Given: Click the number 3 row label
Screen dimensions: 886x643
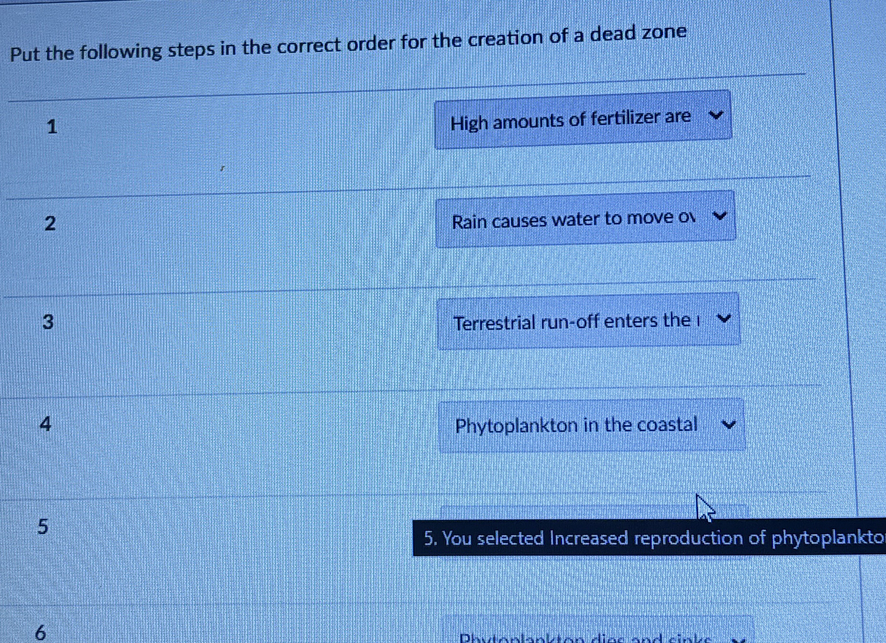Looking at the screenshot, I should coord(47,323).
